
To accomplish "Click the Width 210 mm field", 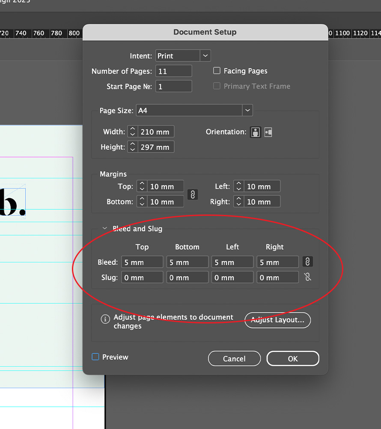I will tap(156, 132).
